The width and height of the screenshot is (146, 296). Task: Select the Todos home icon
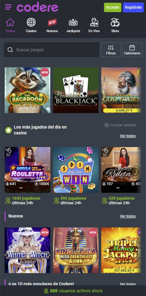point(10,22)
